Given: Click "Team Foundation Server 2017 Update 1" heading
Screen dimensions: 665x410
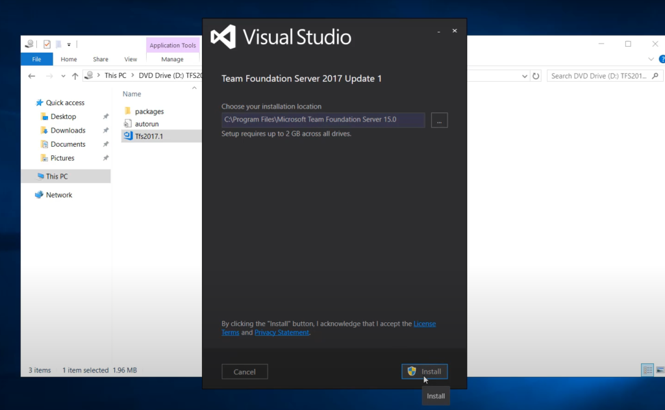Looking at the screenshot, I should point(301,79).
